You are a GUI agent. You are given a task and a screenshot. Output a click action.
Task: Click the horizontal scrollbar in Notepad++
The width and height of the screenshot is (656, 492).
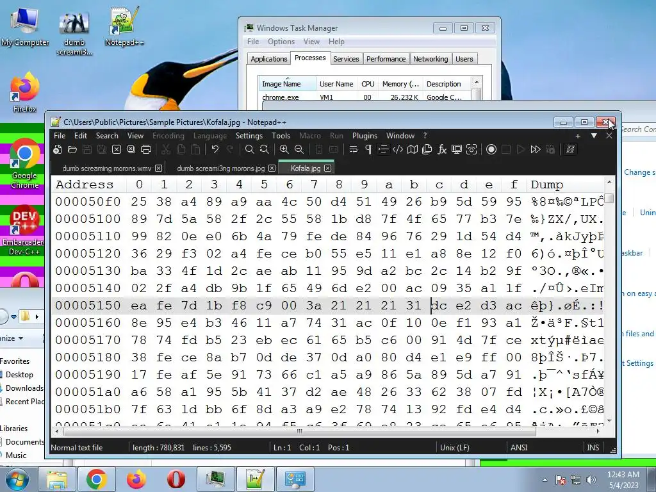tap(300, 431)
